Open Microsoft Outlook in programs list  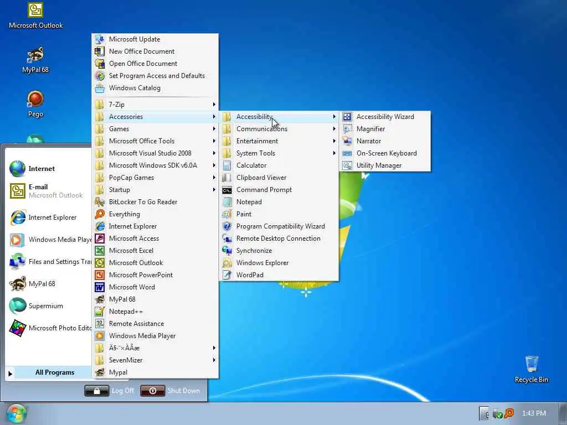[x=155, y=263]
